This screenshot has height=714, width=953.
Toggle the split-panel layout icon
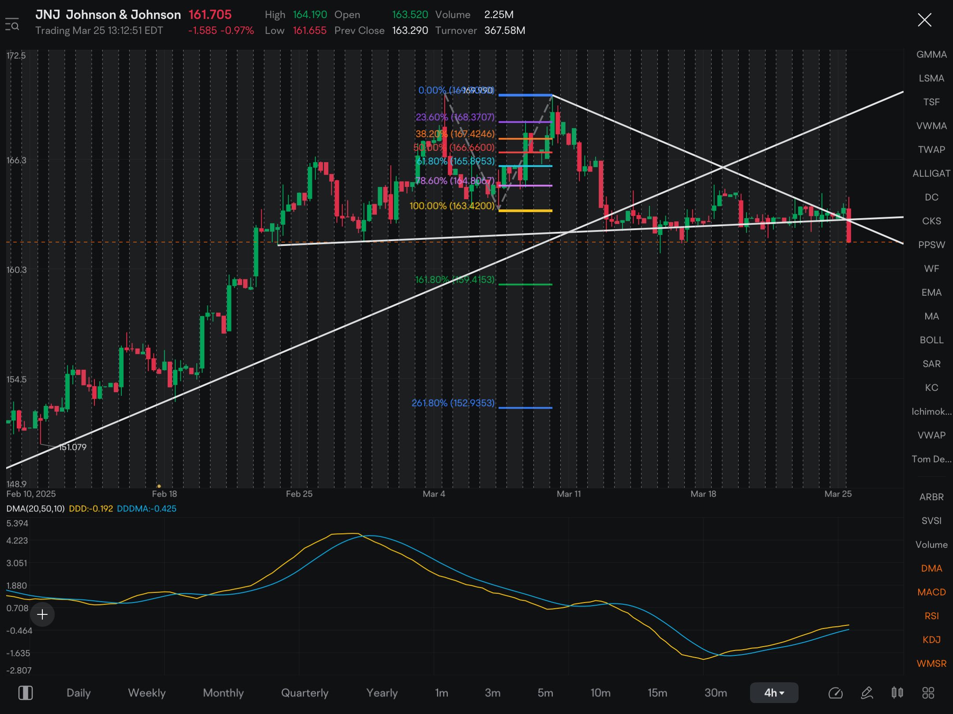26,693
